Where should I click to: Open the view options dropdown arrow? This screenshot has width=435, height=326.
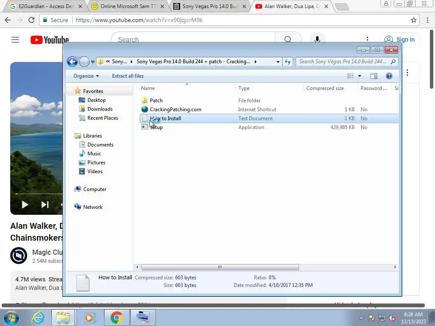point(359,76)
